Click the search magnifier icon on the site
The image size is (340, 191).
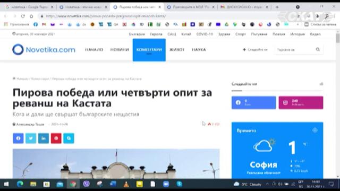318,49
